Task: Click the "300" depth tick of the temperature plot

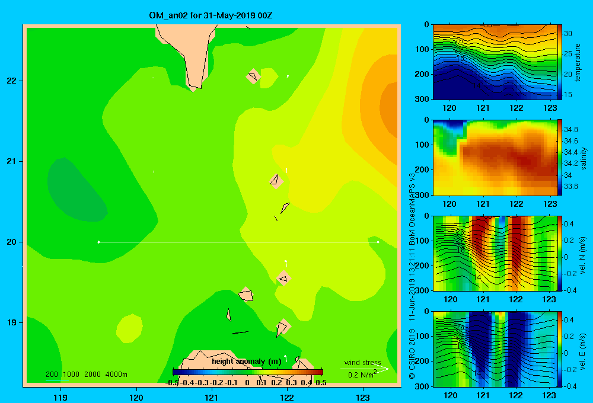Action: (x=423, y=99)
